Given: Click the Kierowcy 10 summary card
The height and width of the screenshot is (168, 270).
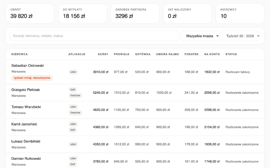Looking at the screenshot, I should (240, 14).
